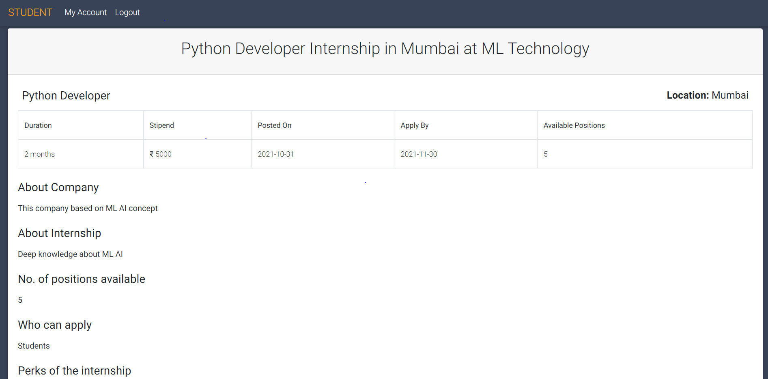This screenshot has width=768, height=379.
Task: Click the internship page title heading
Action: tap(385, 48)
